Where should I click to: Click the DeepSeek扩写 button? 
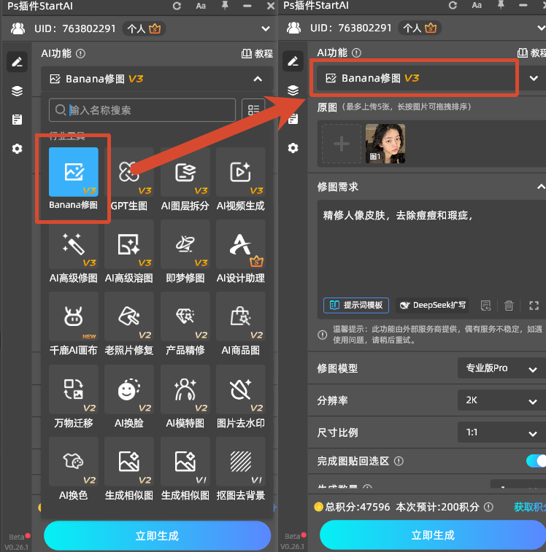(x=434, y=306)
